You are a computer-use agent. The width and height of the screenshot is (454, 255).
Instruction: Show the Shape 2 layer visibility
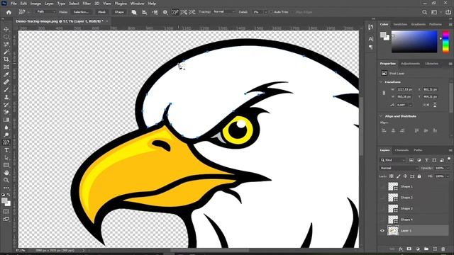pos(382,198)
